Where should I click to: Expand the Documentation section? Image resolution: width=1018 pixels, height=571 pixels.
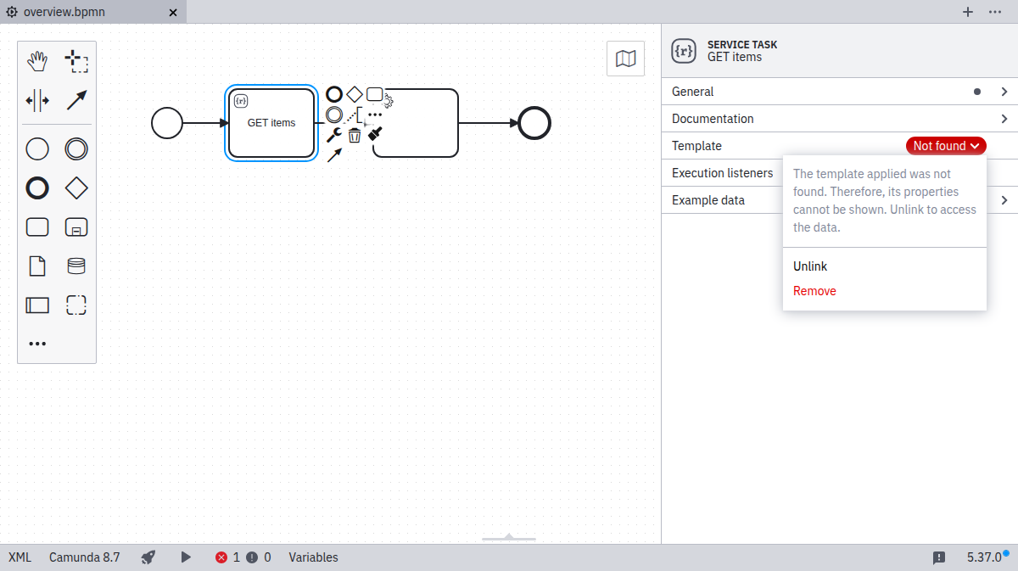[x=839, y=119]
